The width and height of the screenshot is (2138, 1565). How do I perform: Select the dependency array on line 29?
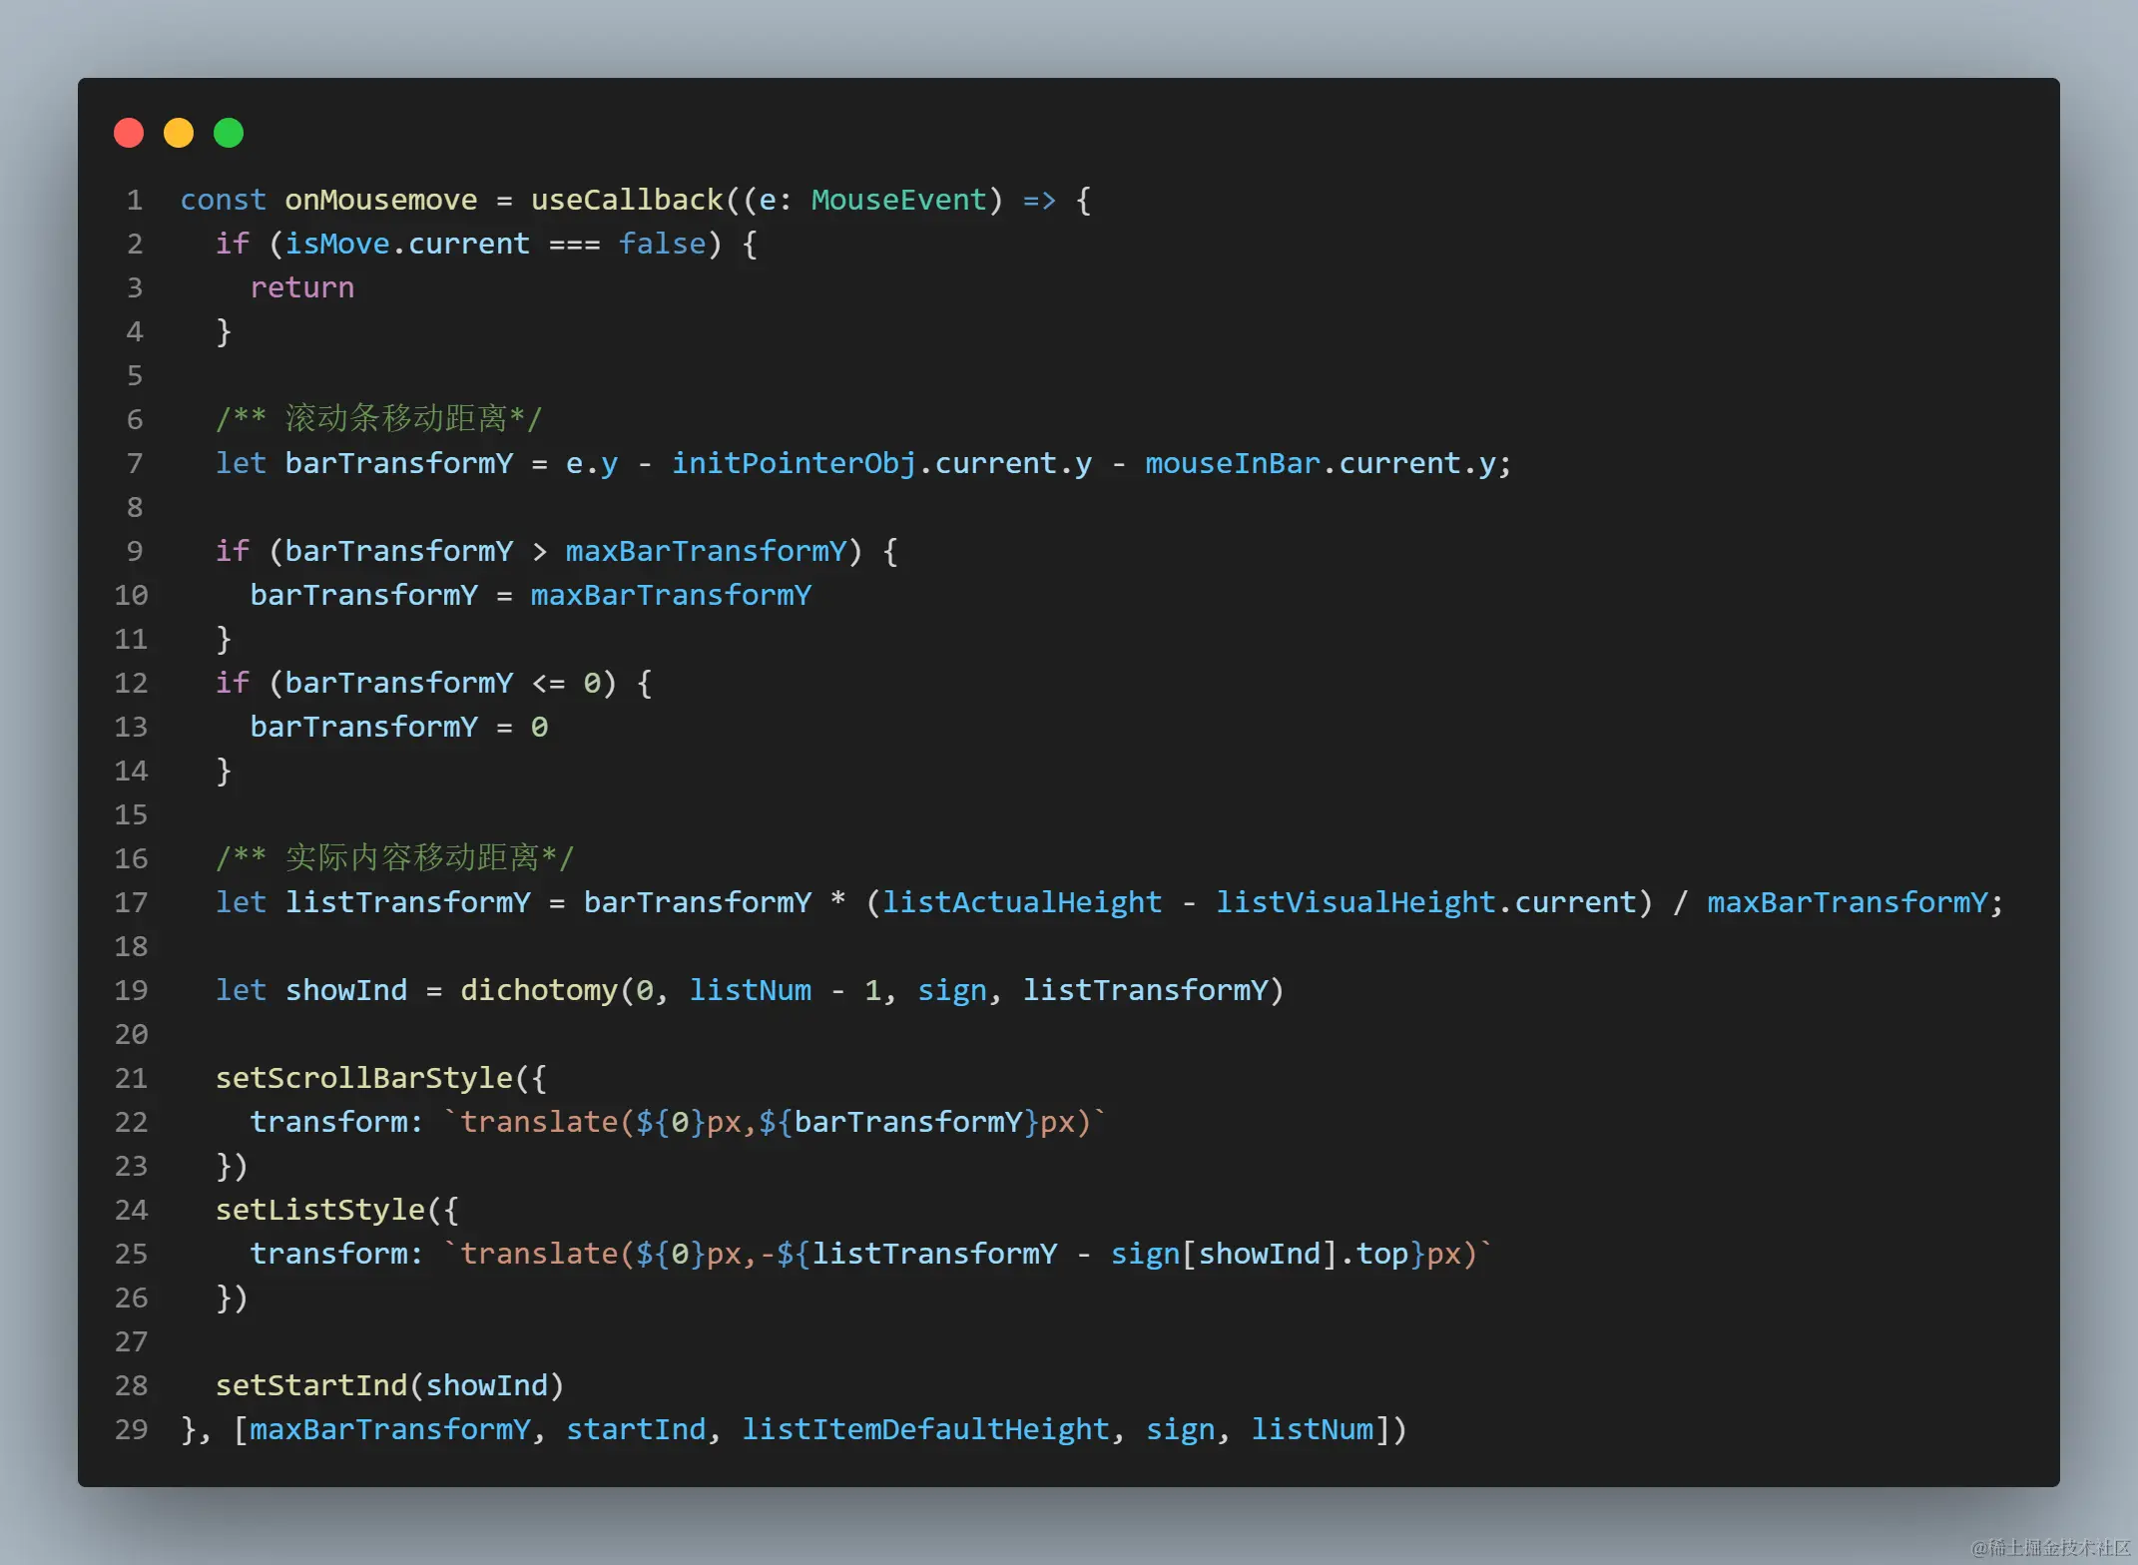(818, 1428)
